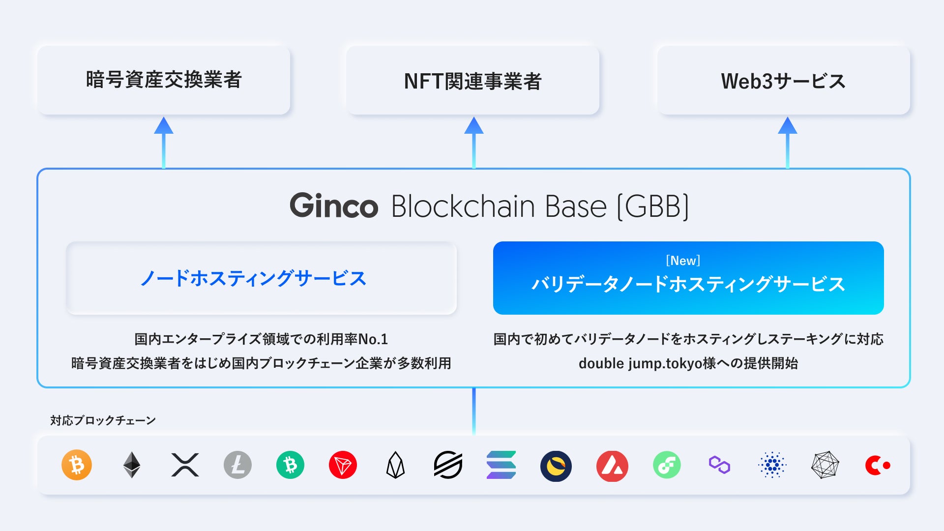Open the ノードホスティングサービス panel

click(262, 278)
